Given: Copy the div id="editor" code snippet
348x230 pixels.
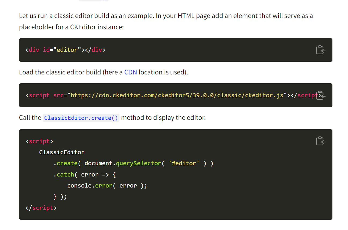Looking at the screenshot, I should click(321, 50).
